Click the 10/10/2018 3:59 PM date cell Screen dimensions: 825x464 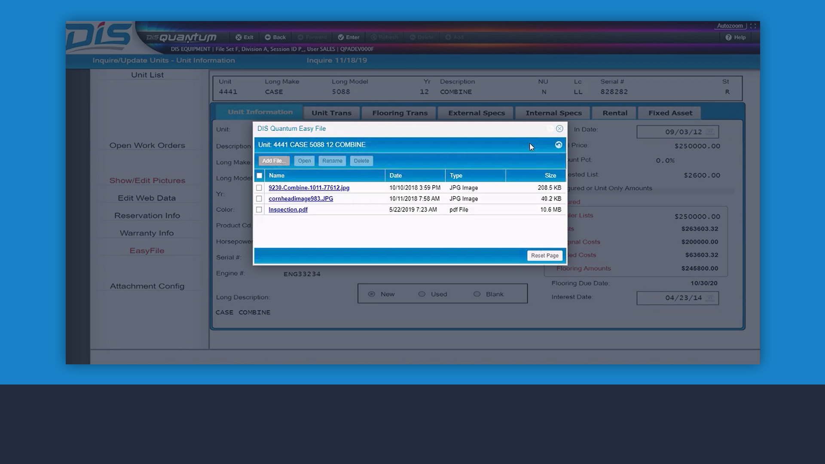[x=415, y=188]
